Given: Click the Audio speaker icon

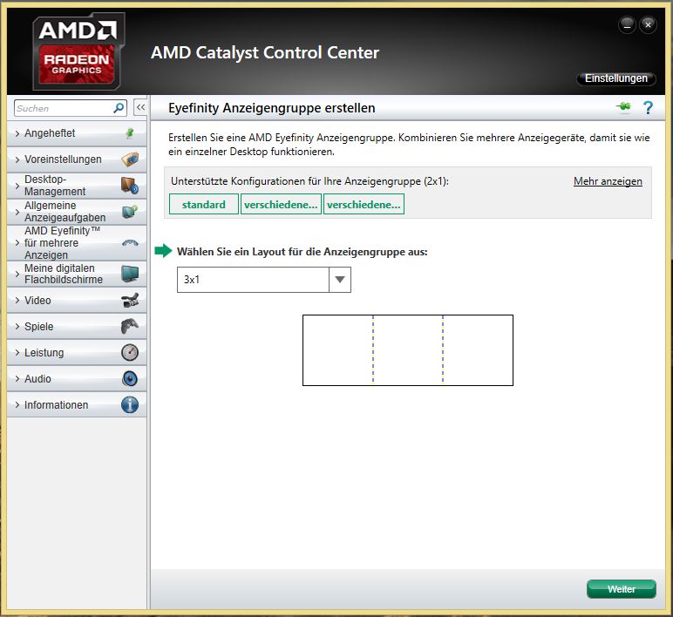Looking at the screenshot, I should (x=130, y=379).
